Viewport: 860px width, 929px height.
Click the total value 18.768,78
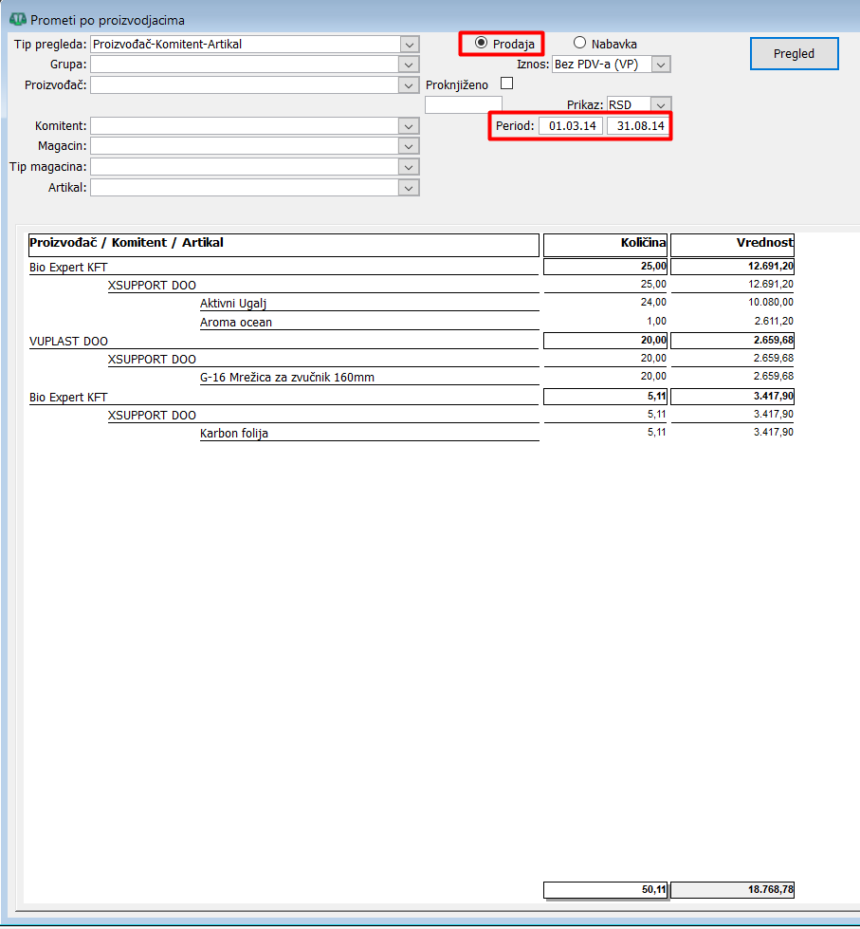point(732,889)
